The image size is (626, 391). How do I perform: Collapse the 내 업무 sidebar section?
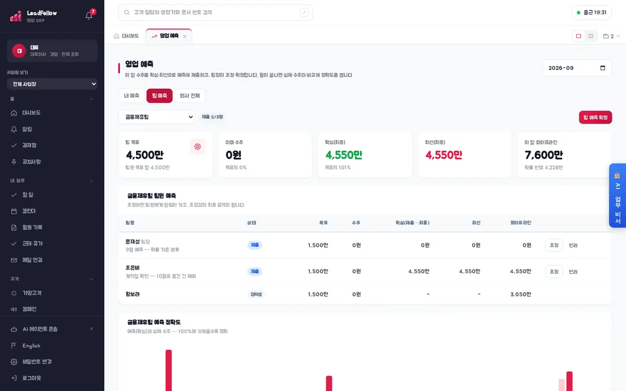pos(91,181)
